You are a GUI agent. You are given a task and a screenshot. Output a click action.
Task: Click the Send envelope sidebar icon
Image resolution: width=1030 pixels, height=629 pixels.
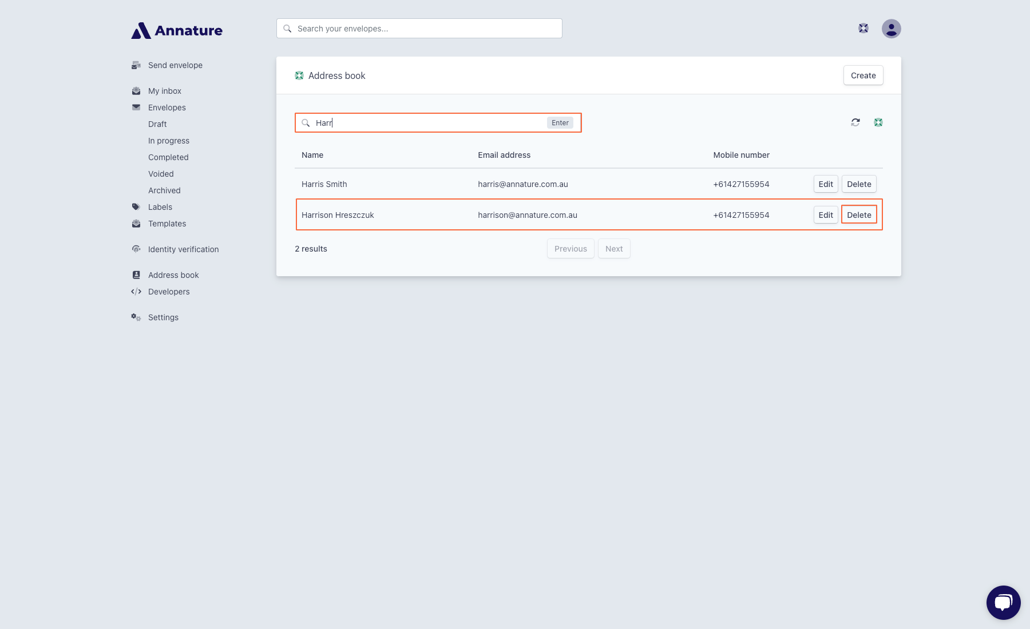136,65
